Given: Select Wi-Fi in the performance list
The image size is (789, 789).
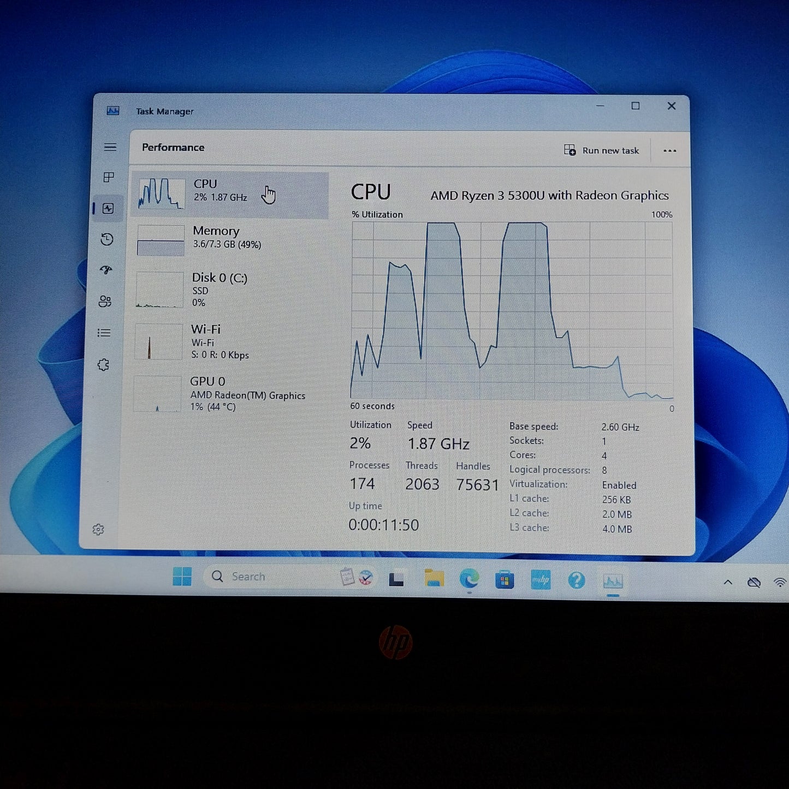Looking at the screenshot, I should pos(228,342).
